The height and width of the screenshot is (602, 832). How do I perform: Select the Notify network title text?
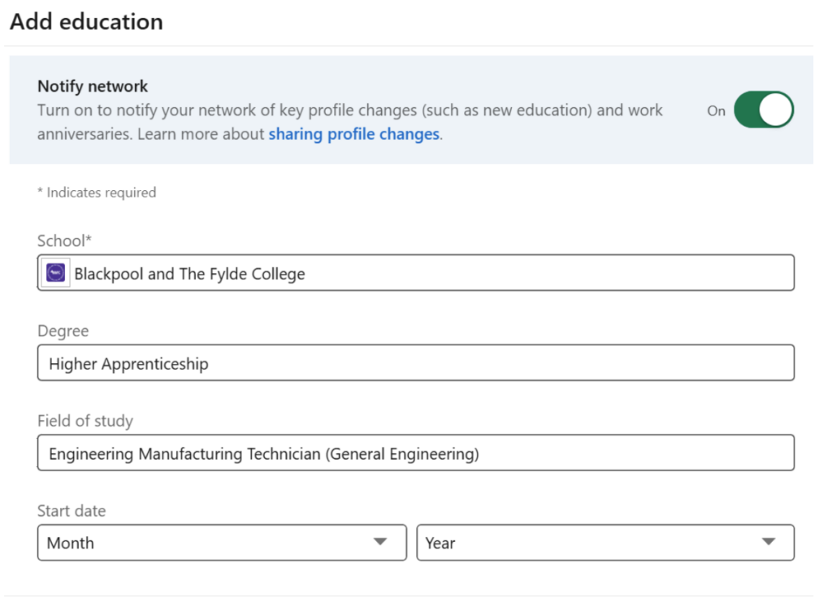[93, 86]
